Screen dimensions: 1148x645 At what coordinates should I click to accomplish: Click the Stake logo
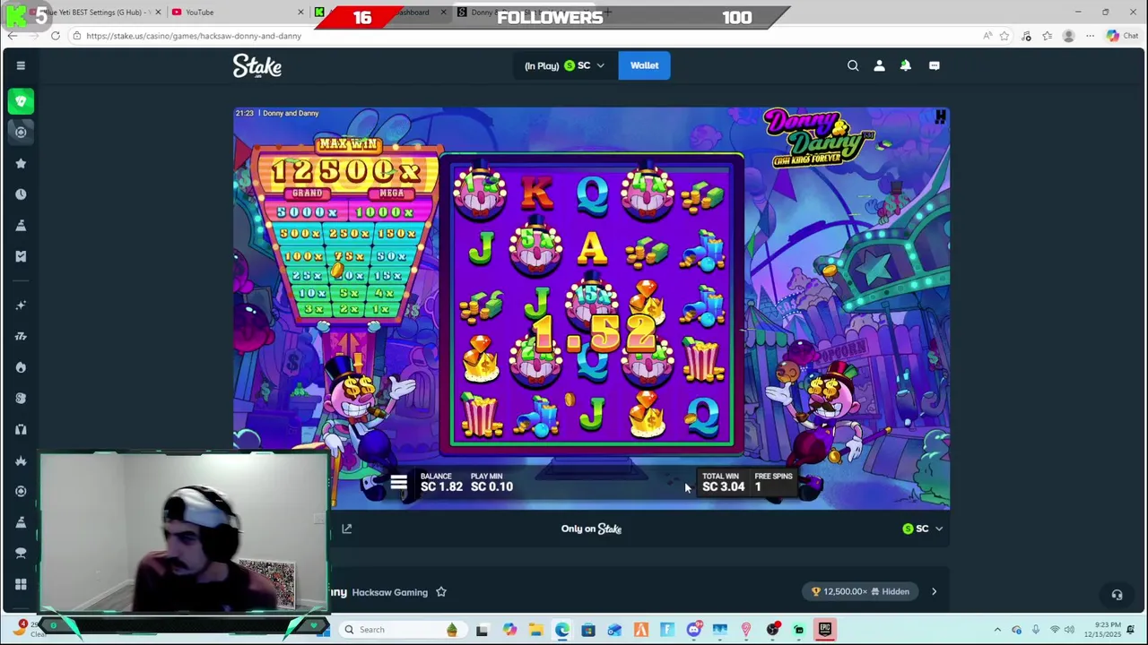(257, 65)
